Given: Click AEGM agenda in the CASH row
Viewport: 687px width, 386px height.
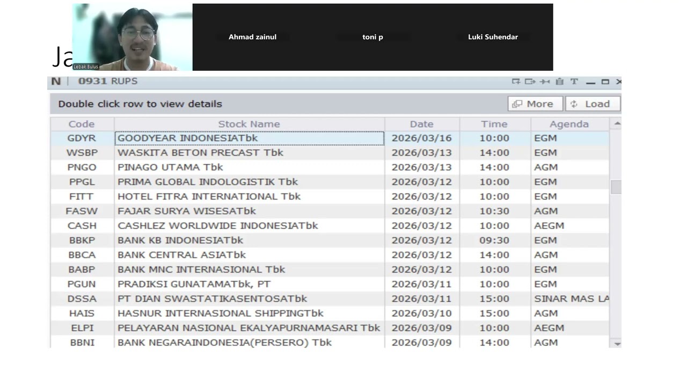Looking at the screenshot, I should point(570,226).
